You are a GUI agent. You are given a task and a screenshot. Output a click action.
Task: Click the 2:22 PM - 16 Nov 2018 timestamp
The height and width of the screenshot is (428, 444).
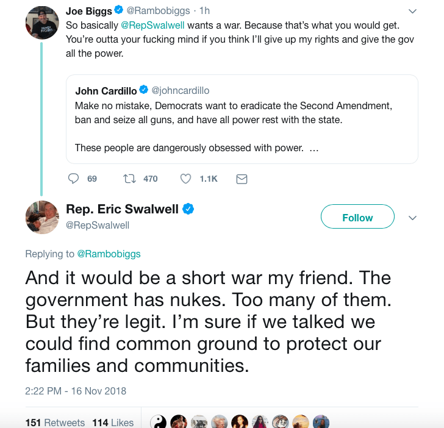point(76,390)
